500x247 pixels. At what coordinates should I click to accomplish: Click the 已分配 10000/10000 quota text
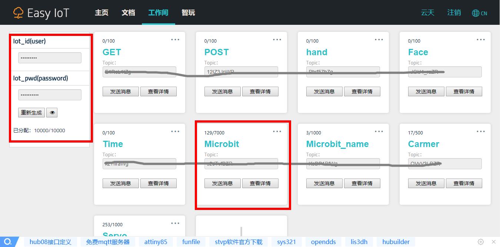click(39, 130)
